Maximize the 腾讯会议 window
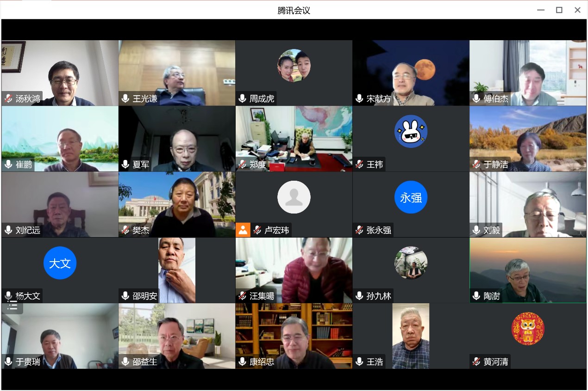 click(559, 10)
